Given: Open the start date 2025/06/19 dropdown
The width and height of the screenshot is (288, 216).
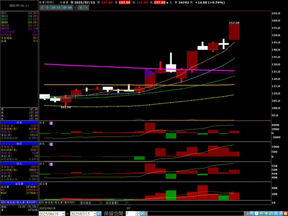Looking at the screenshot, I should (x=63, y=214).
